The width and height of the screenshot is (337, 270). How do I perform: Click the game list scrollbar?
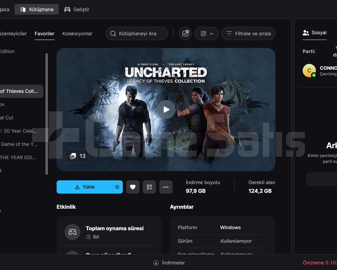47,114
